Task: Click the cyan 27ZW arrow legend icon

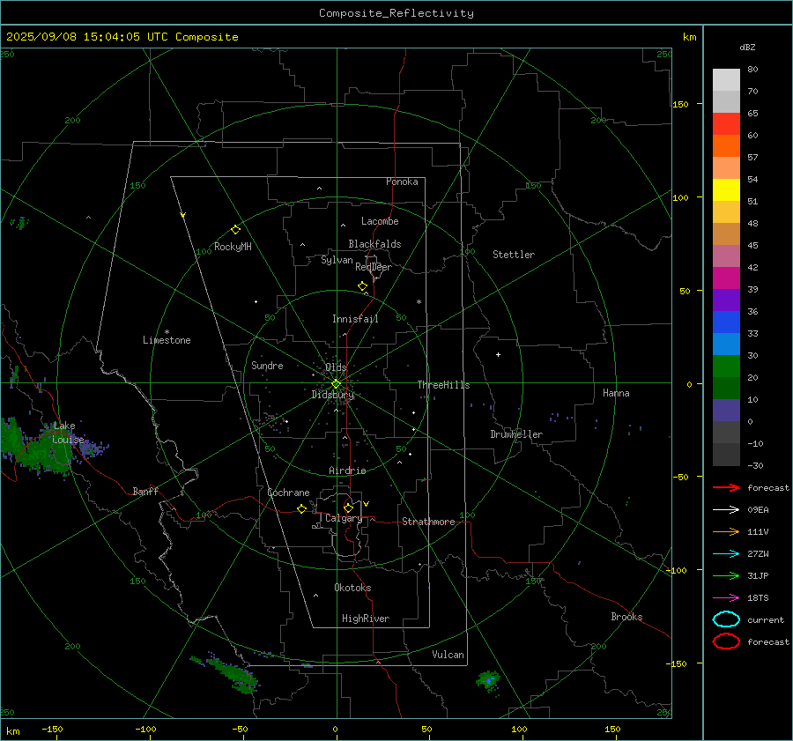Action: (726, 554)
